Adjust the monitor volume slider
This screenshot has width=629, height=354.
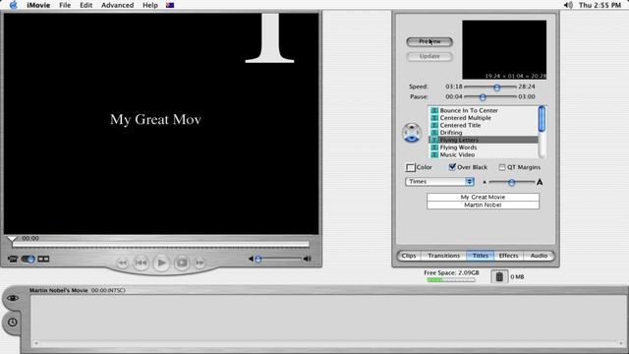(x=258, y=260)
